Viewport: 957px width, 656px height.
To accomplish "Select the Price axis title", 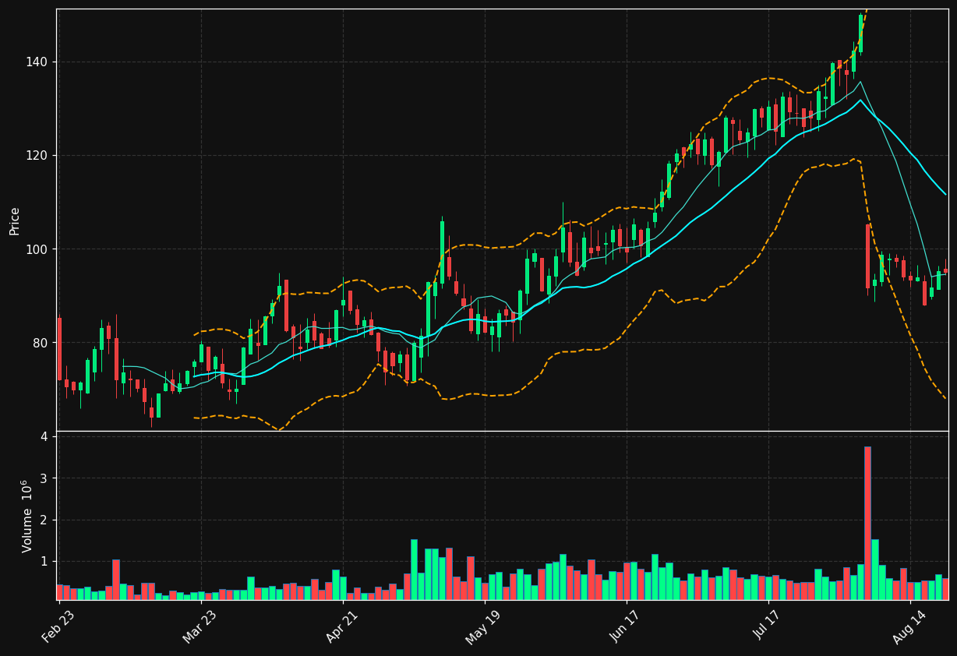I will tap(15, 220).
